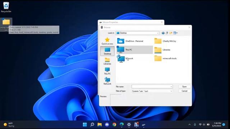Select Libraries in places sidebar
The width and height of the screenshot is (230, 129).
pos(107,61)
